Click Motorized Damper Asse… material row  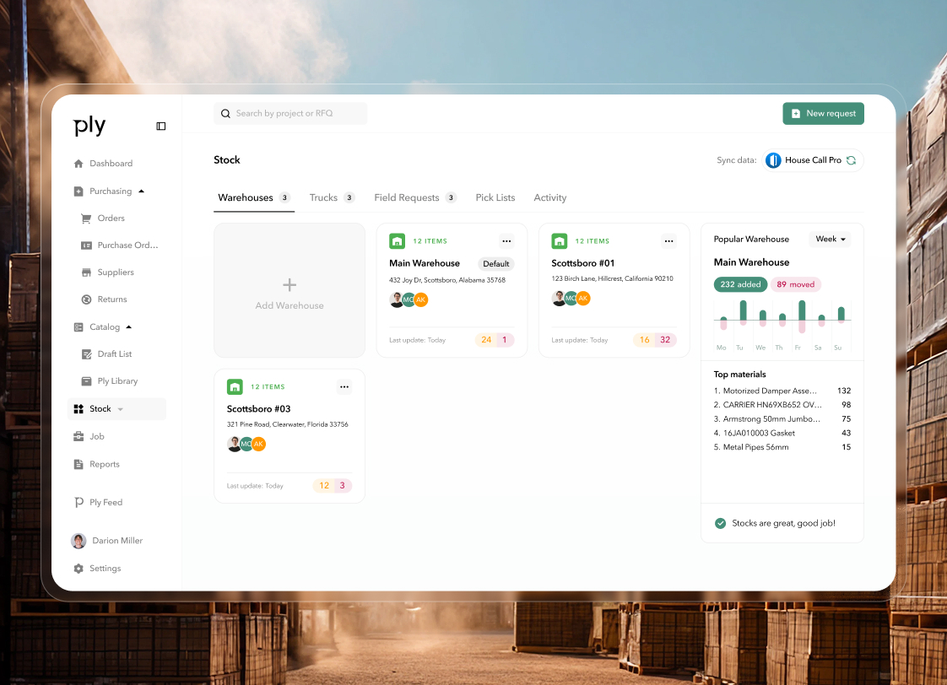[782, 391]
